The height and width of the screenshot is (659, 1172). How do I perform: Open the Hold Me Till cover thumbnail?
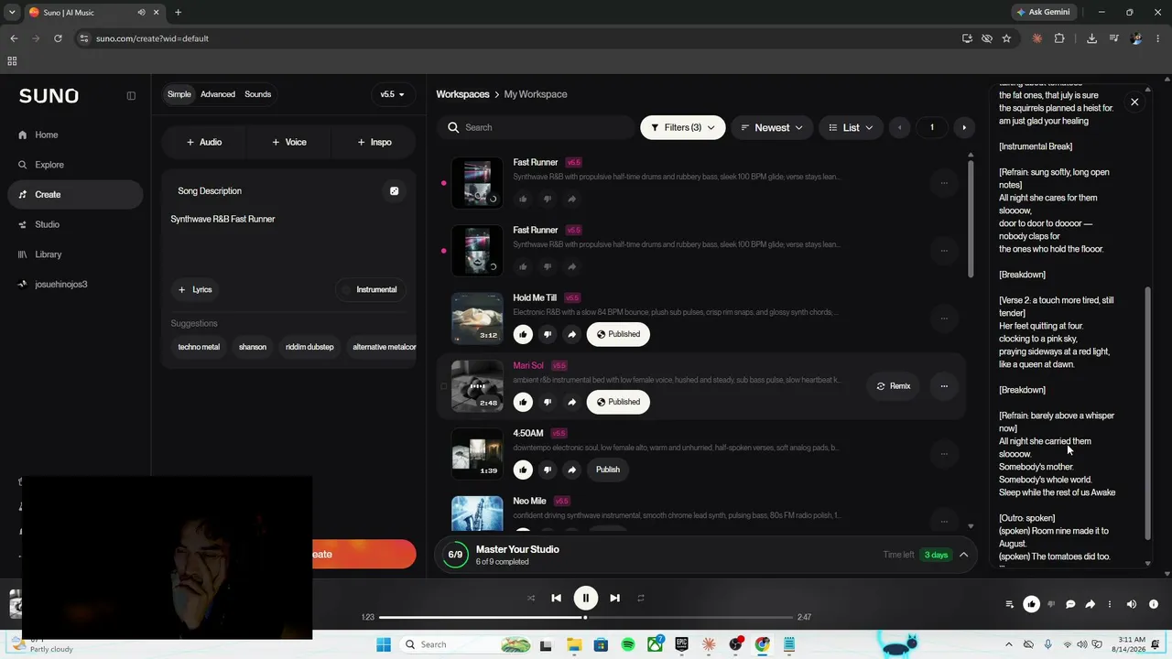click(477, 318)
